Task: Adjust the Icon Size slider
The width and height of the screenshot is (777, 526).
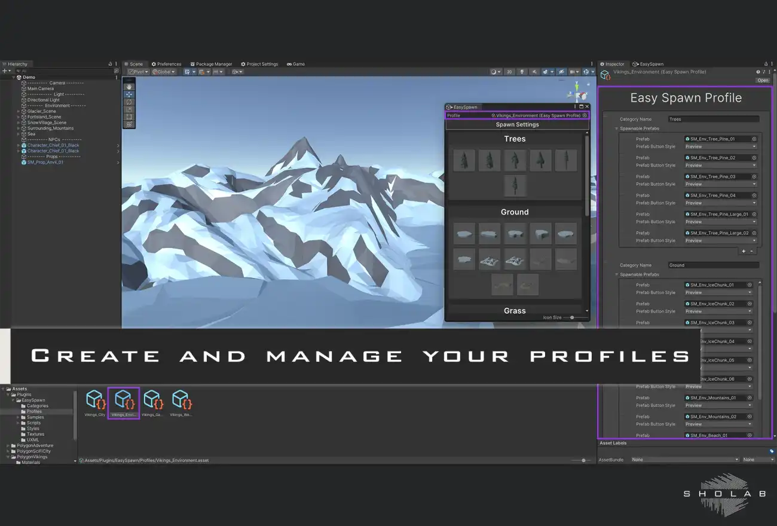Action: [x=576, y=317]
